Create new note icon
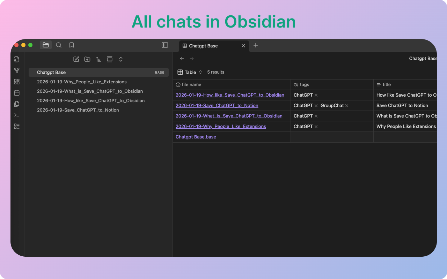 point(76,59)
